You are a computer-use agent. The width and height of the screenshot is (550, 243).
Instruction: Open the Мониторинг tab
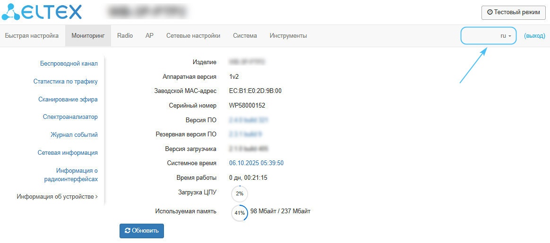[x=88, y=36]
